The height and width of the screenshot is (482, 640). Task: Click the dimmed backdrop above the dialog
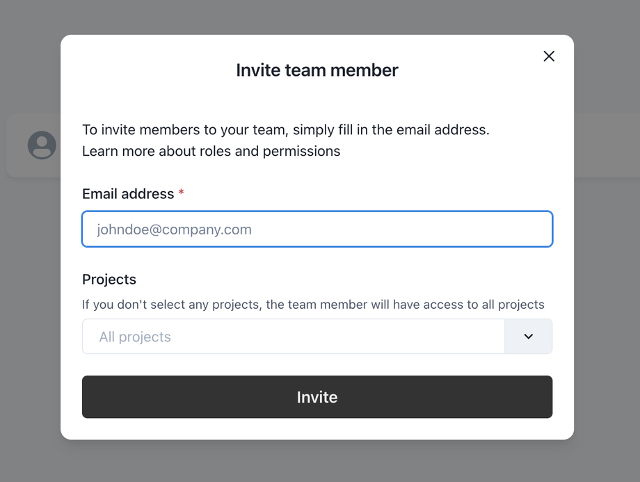[x=317, y=17]
